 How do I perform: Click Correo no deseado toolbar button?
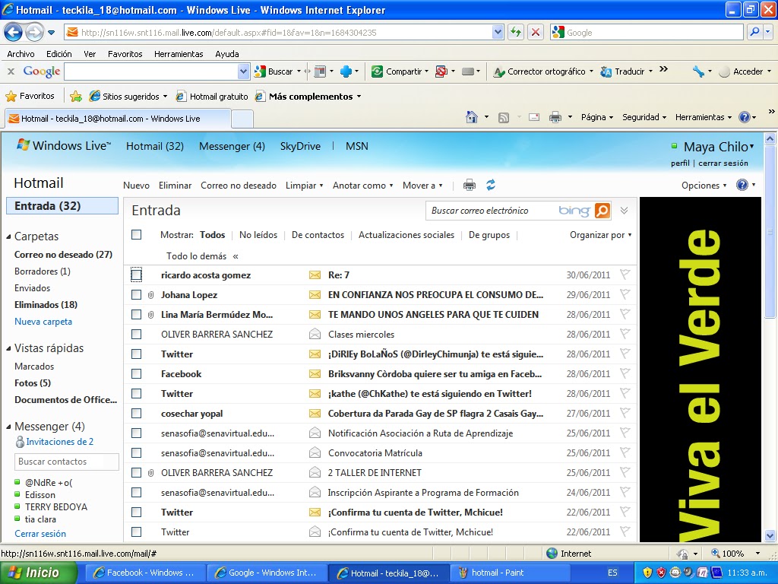tap(238, 186)
